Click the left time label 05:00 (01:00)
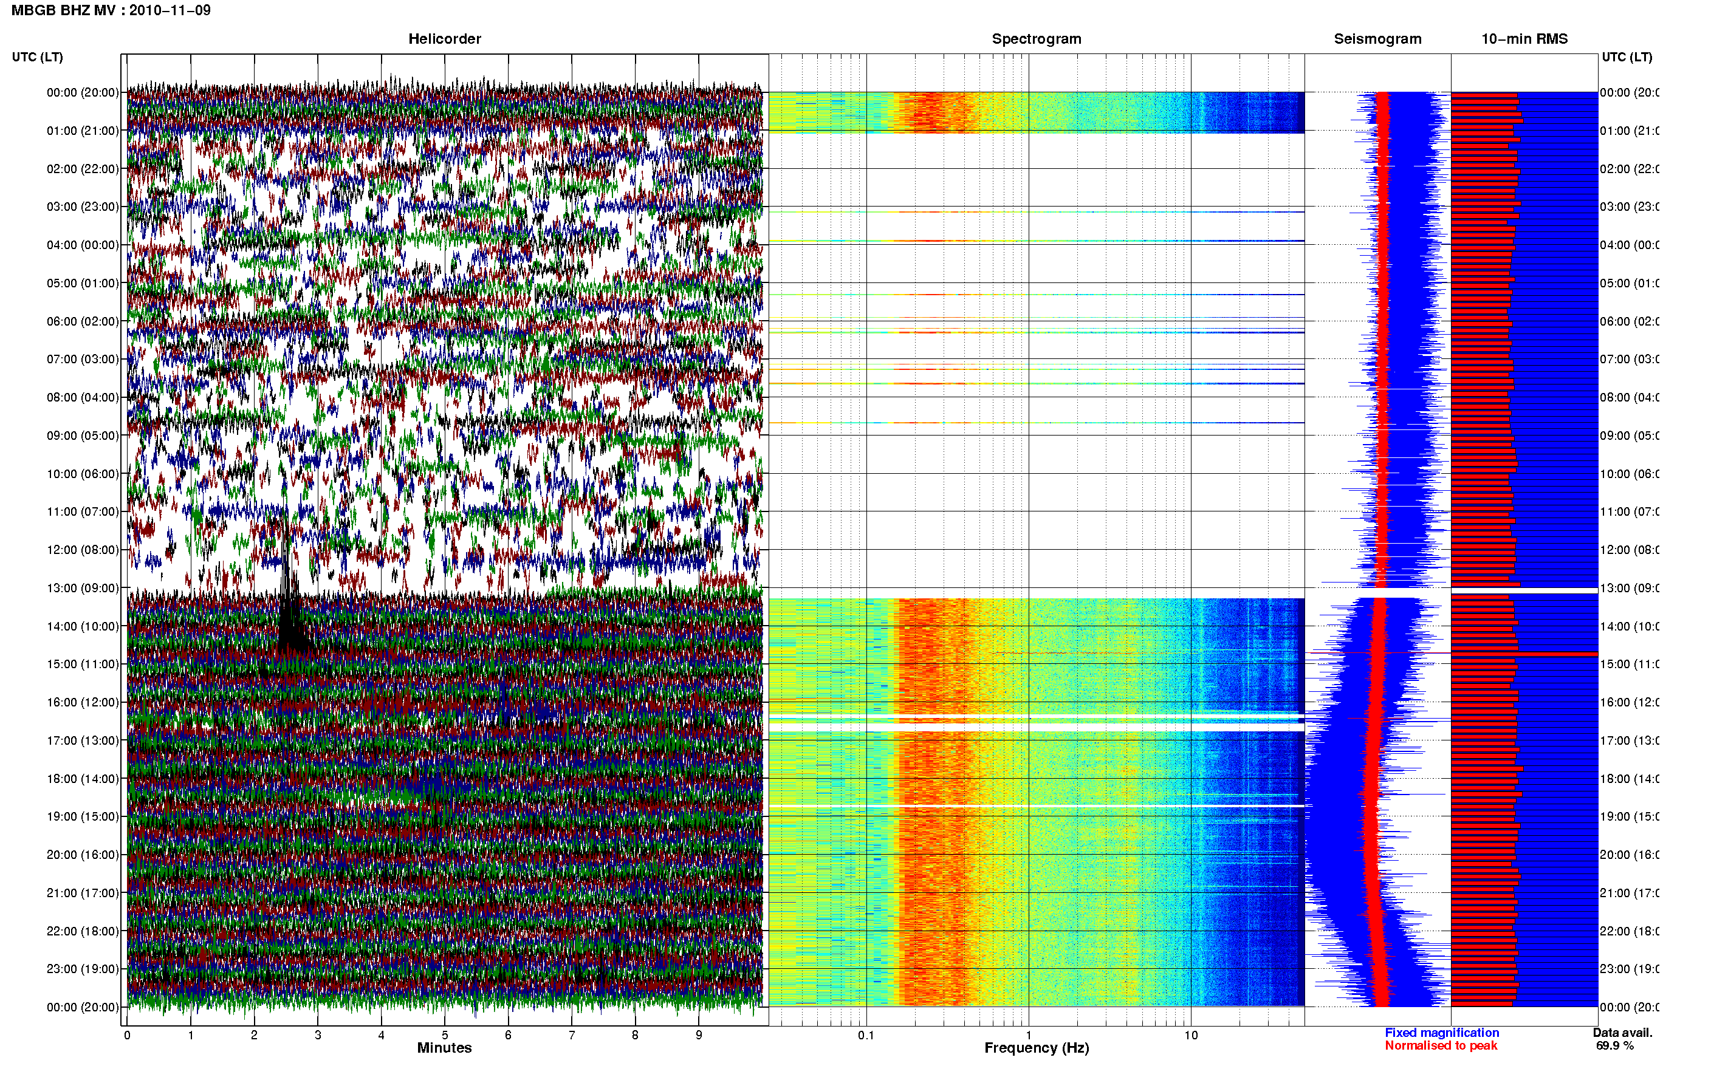The width and height of the screenshot is (1728, 1080). [83, 283]
